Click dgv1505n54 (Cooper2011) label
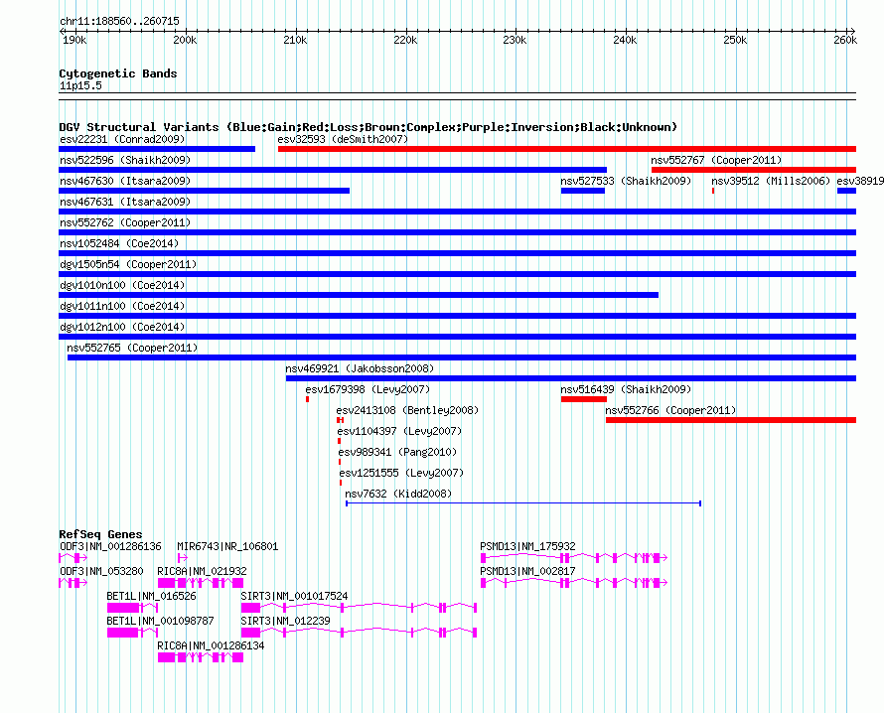The height and width of the screenshot is (713, 884). point(128,264)
